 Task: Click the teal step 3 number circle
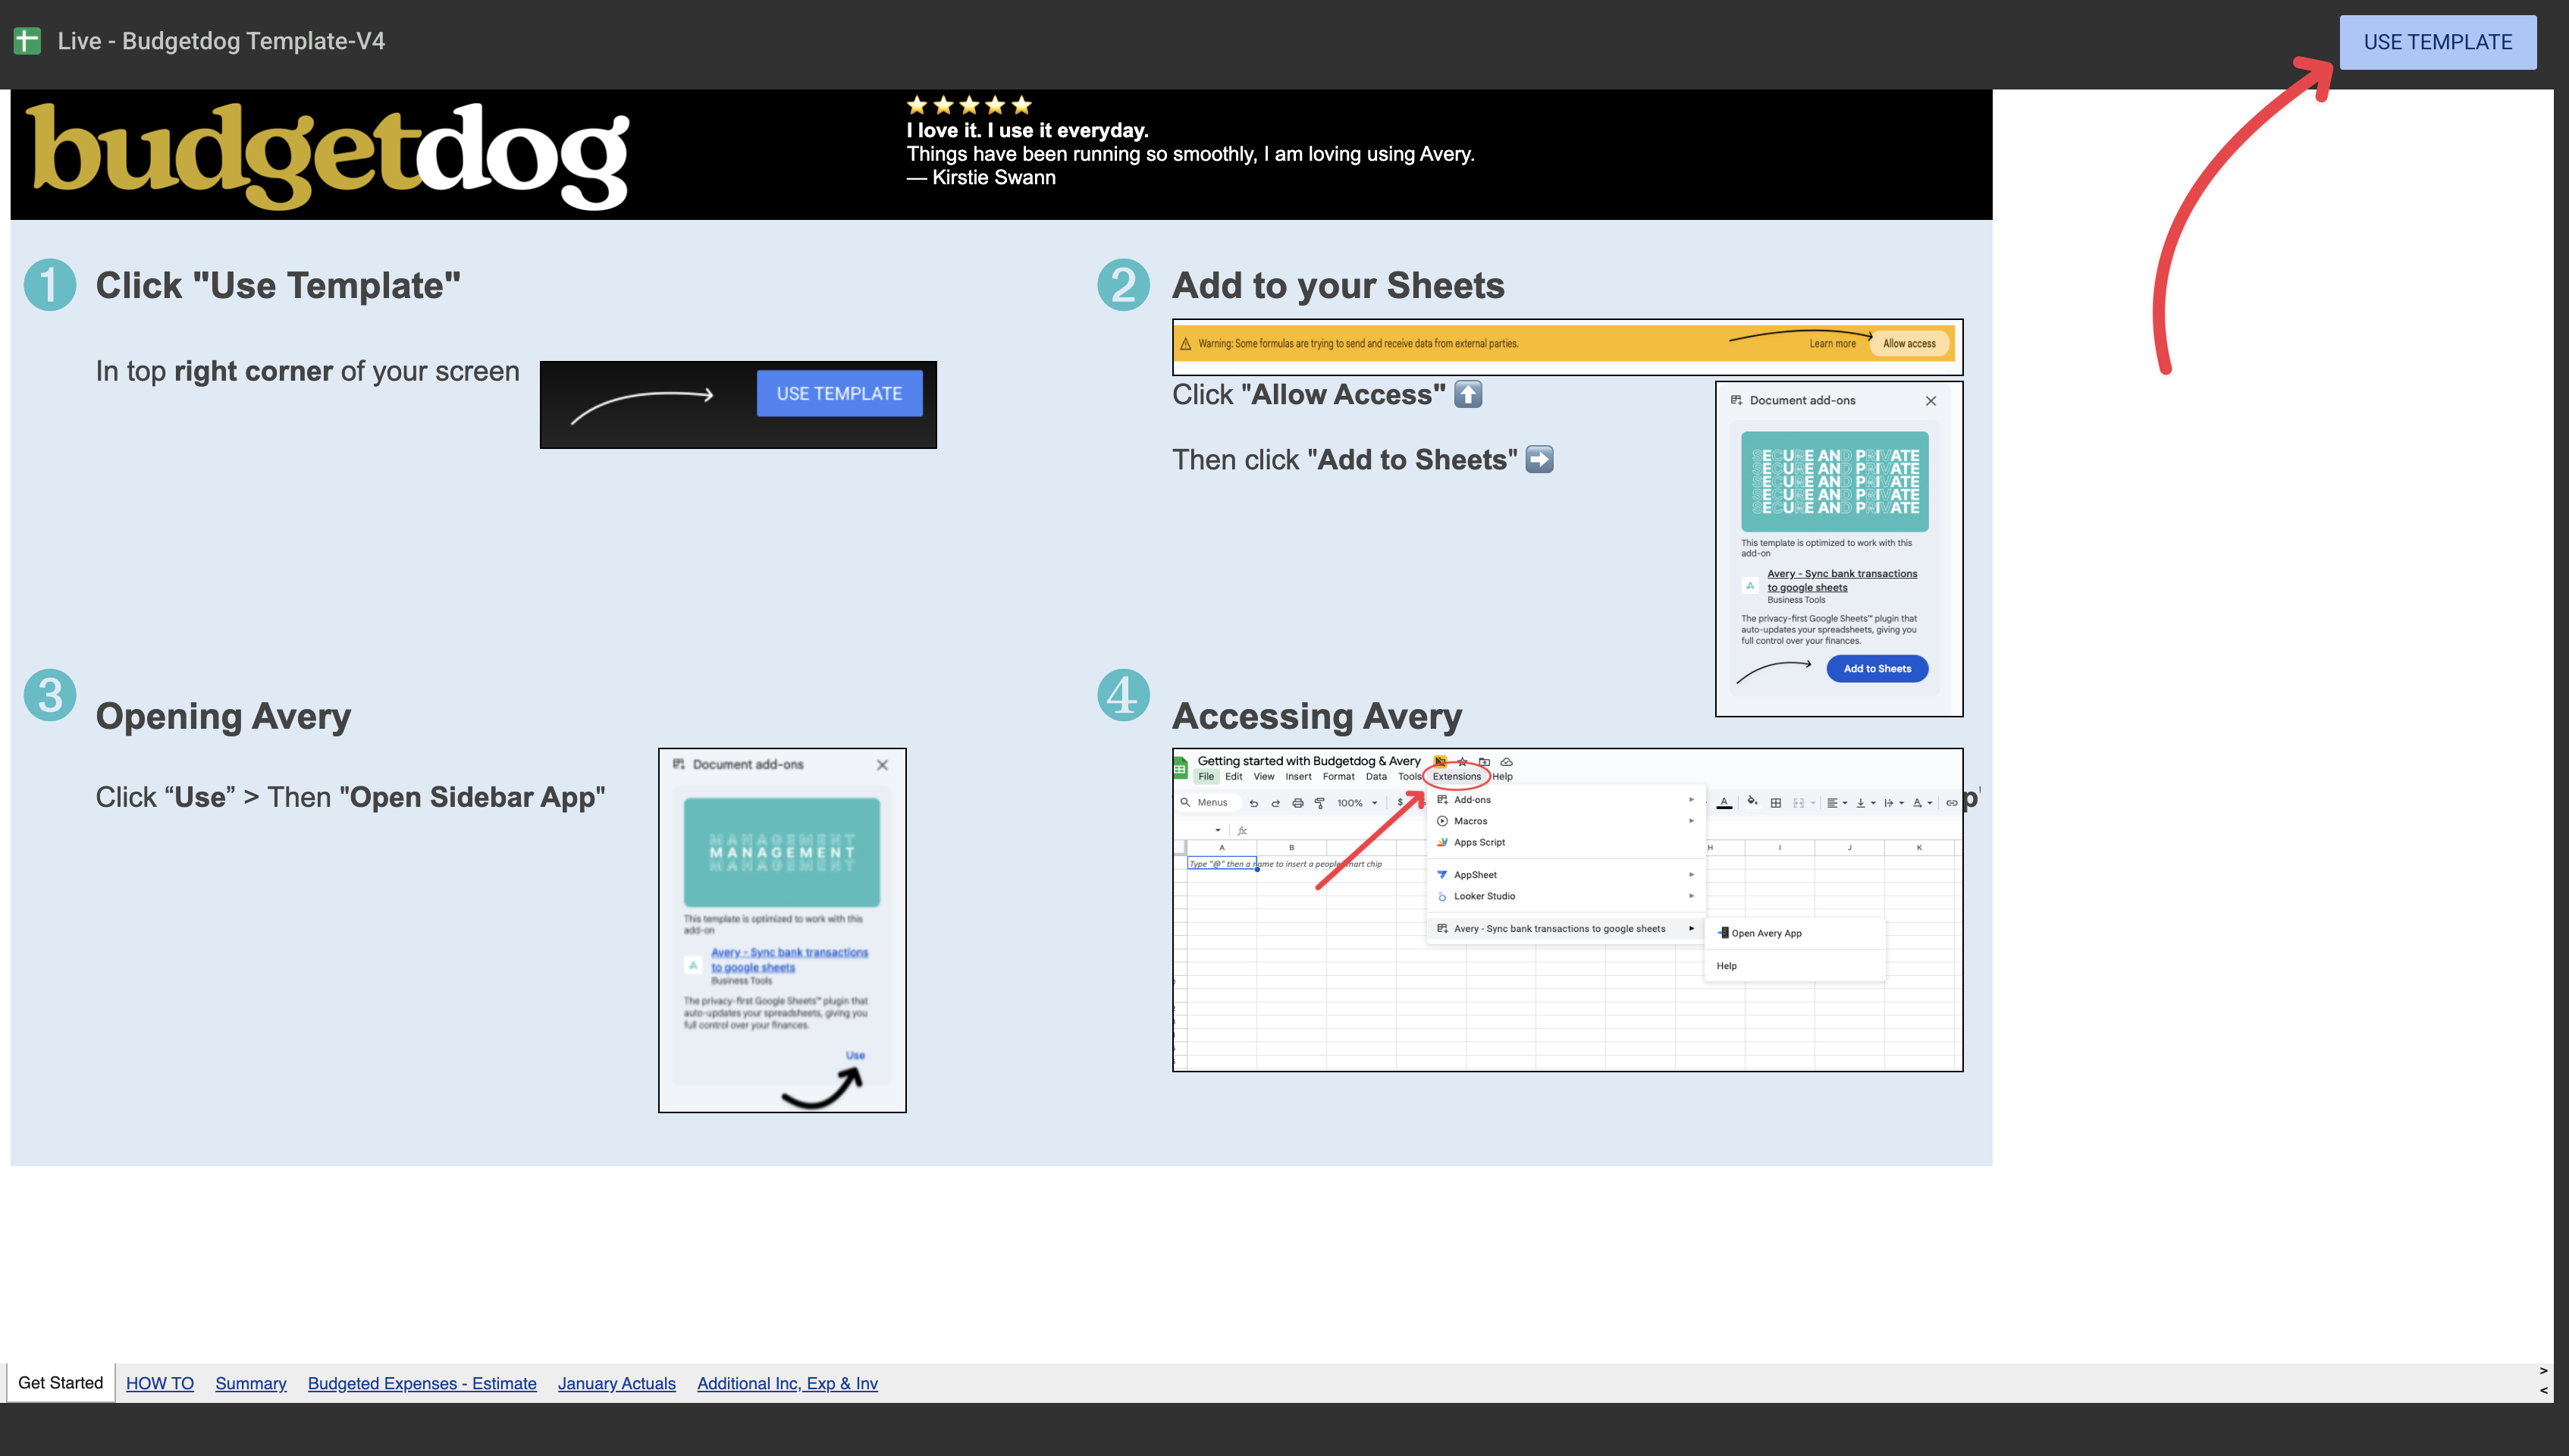[x=50, y=695]
